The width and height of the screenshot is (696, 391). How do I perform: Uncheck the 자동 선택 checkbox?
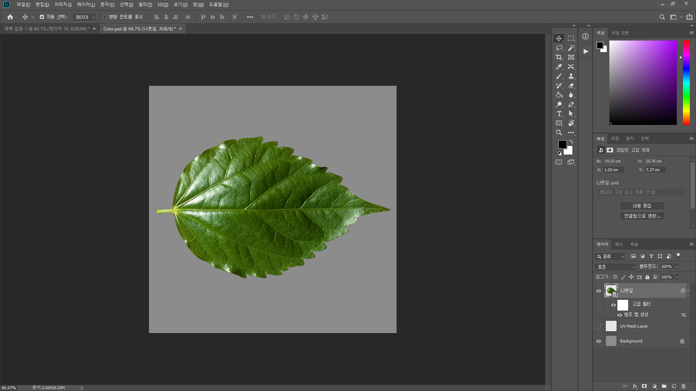pos(42,17)
